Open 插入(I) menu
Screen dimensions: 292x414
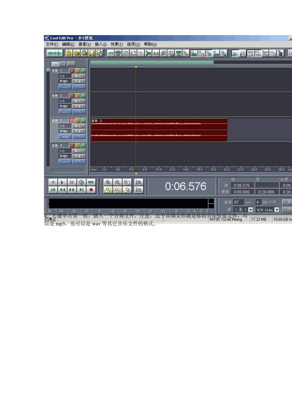click(101, 44)
